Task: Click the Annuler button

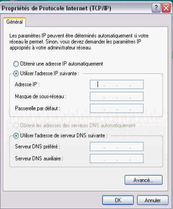Action: pos(152,200)
